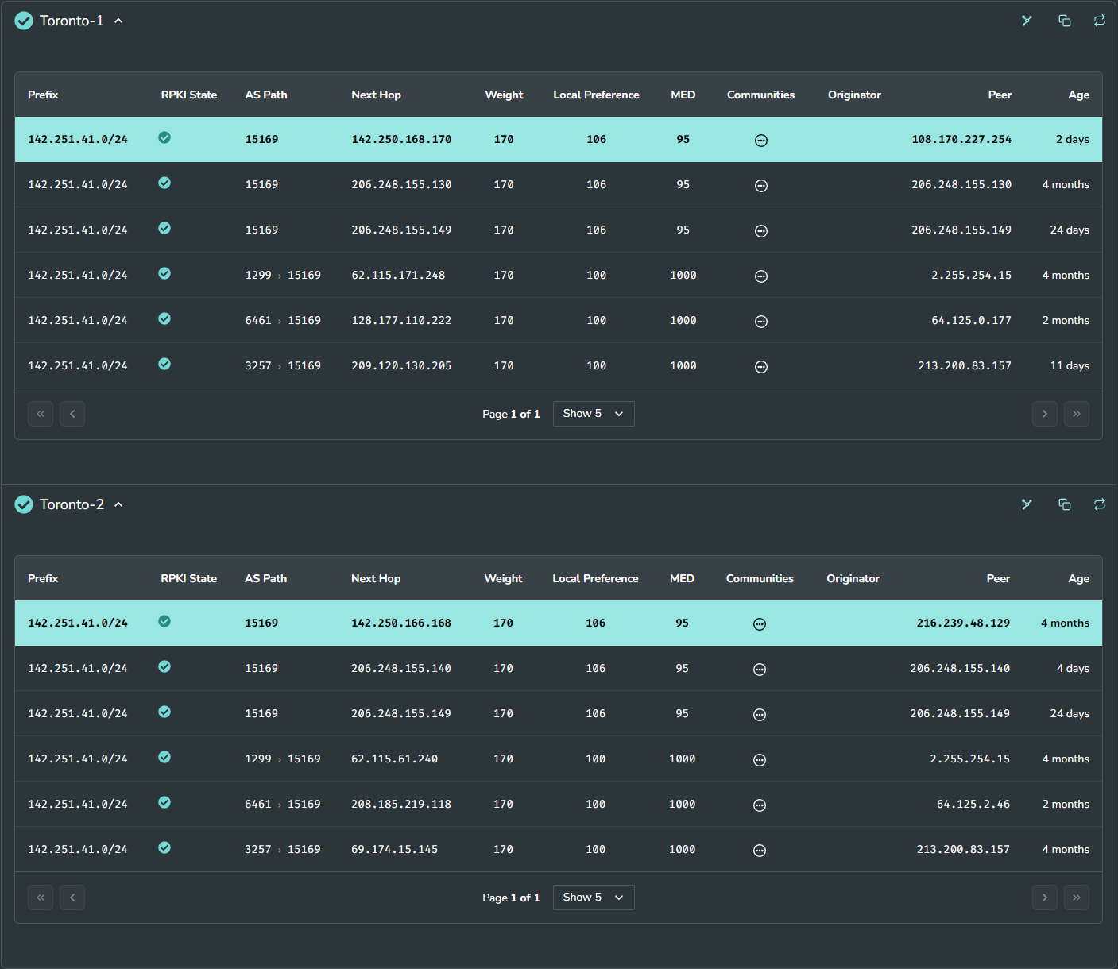Go to last page in Toronto-1 table
The height and width of the screenshot is (969, 1118).
pos(1077,414)
